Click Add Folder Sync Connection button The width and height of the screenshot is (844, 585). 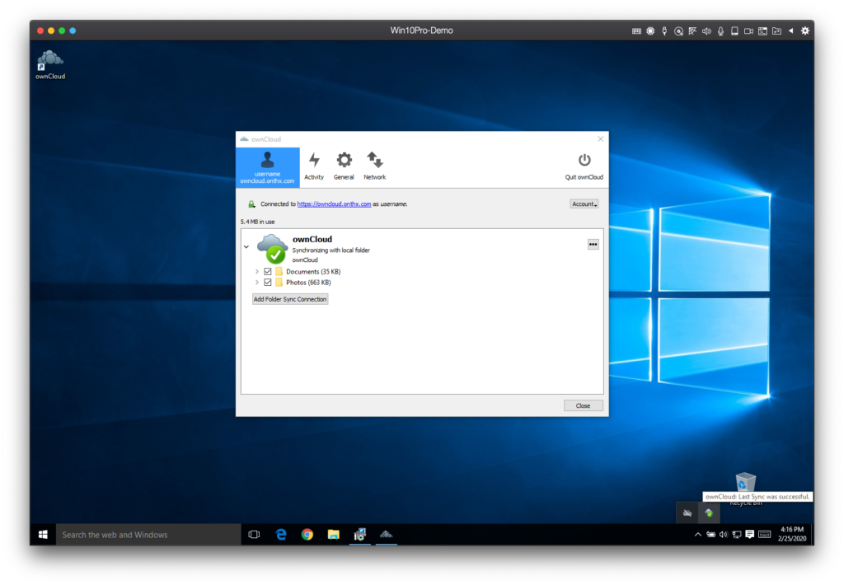[x=290, y=299]
